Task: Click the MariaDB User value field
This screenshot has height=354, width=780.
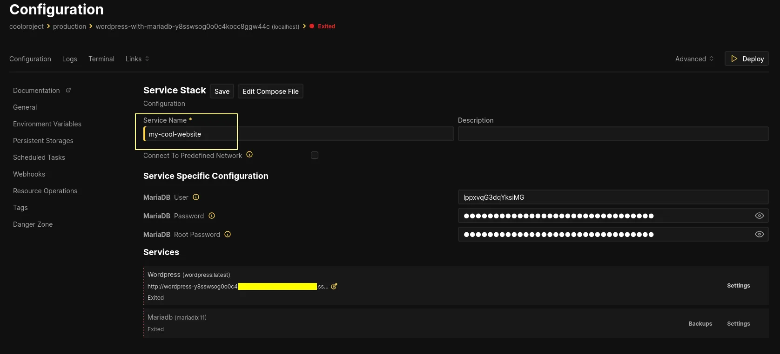Action: point(613,197)
